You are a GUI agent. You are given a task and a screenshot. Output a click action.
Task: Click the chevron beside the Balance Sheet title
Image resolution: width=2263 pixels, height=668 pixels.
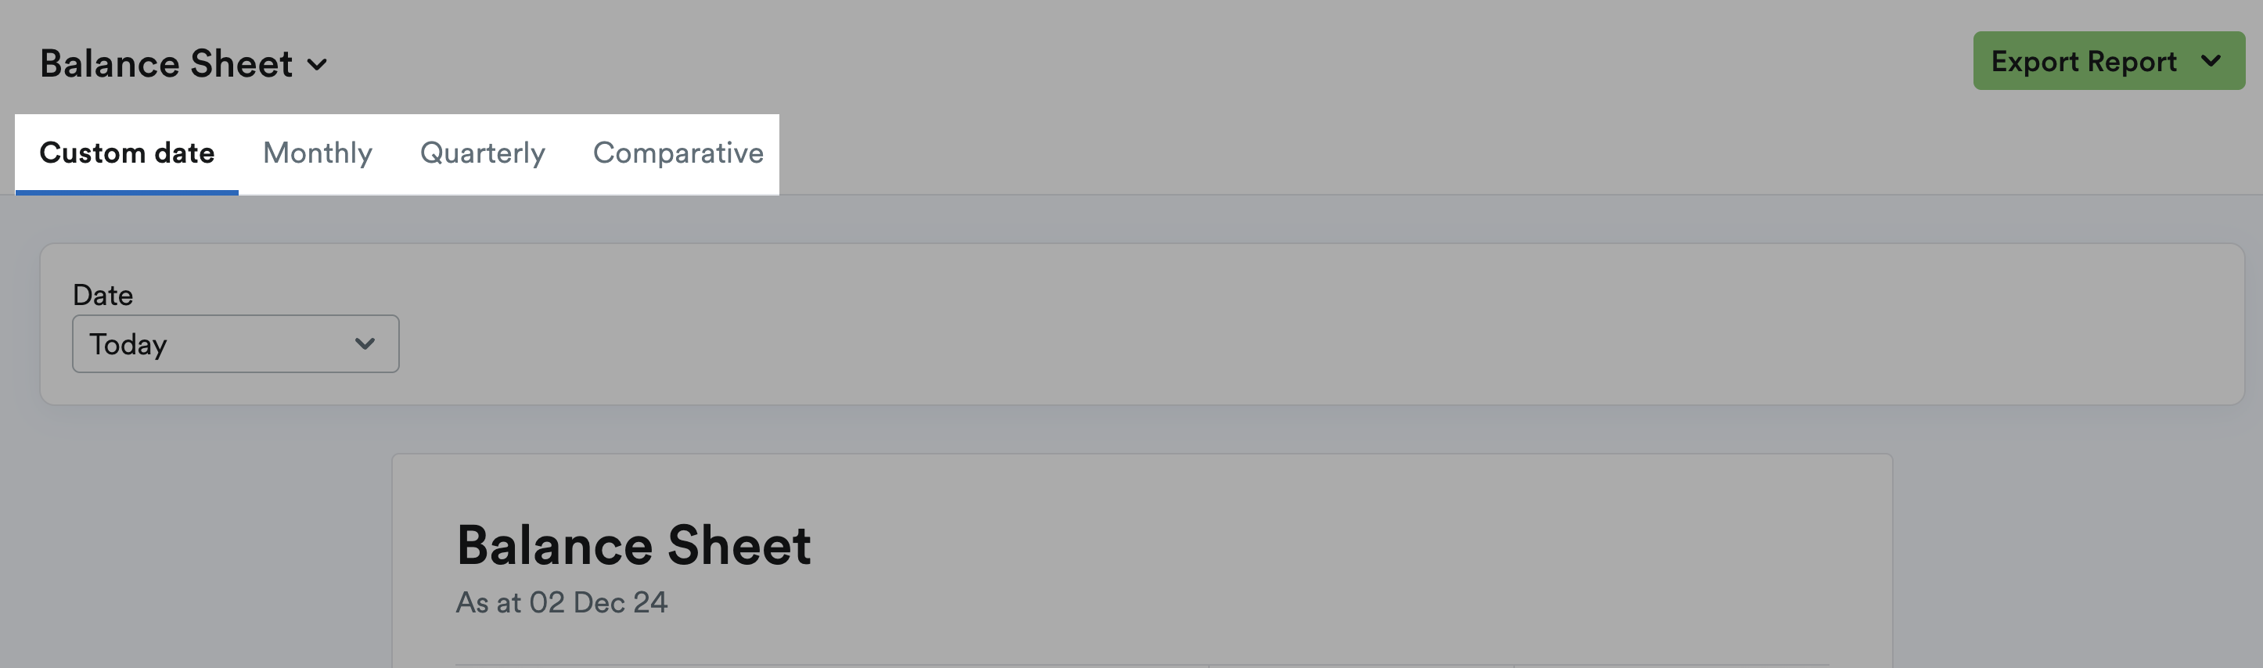click(317, 65)
